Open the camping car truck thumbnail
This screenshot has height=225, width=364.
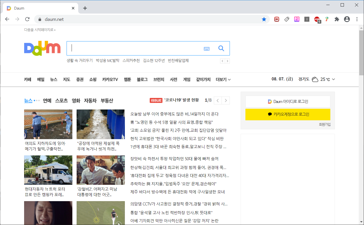48,170
